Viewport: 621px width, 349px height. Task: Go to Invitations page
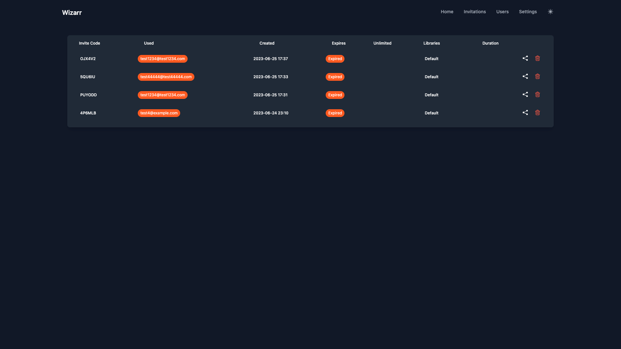tap(474, 12)
